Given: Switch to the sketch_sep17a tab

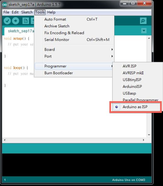Looking at the screenshot, I should tap(20, 31).
